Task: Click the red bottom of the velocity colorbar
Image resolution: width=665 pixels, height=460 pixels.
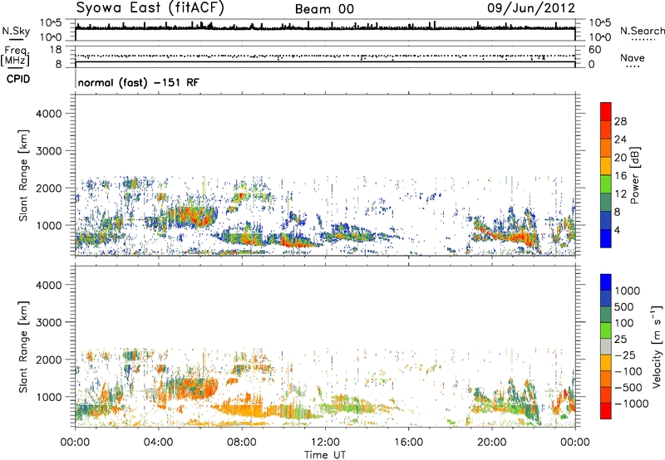Action: (606, 411)
